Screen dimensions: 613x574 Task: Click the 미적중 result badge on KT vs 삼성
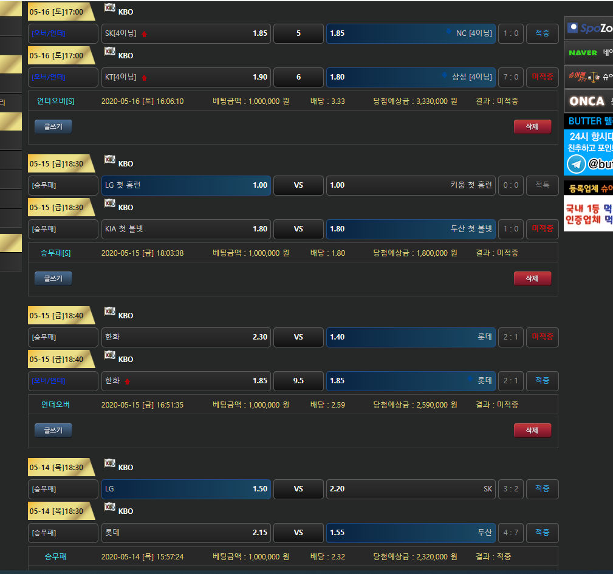click(542, 77)
